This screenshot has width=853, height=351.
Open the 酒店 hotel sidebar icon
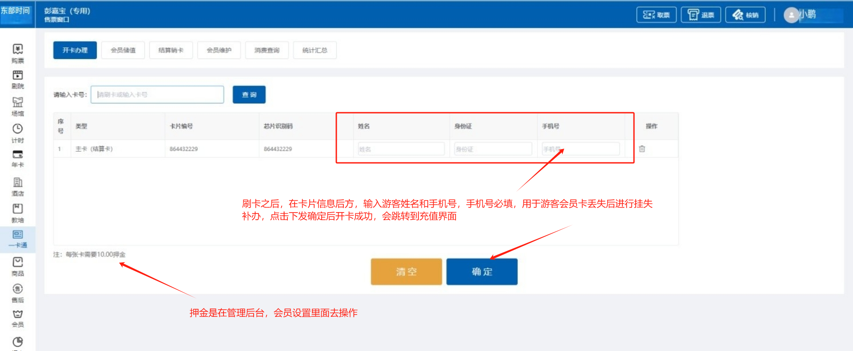point(17,186)
